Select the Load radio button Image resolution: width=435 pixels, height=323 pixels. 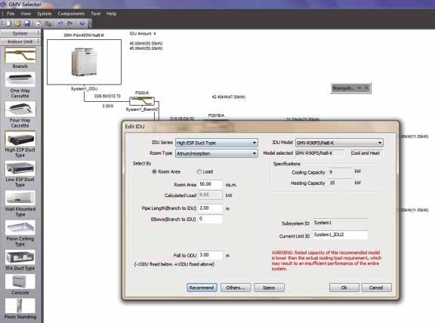(x=199, y=172)
